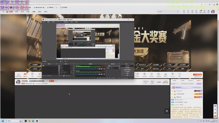This screenshot has width=219, height=123.
Task: Open the Edit menu in OBS
Action: pos(49,22)
